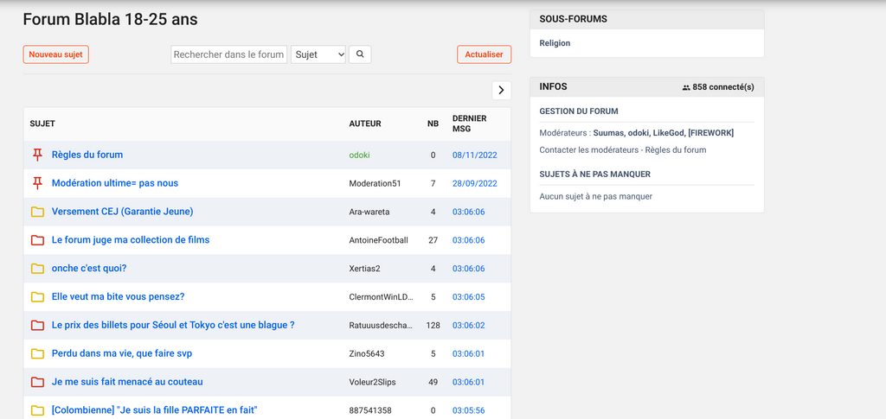
Task: Click yellow folder icon beside onche c'est quoi
Action: pyautogui.click(x=37, y=269)
